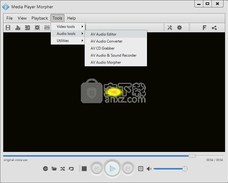Click the disc icon in playback bar
Viewport: 228px width, 183px height.
(45, 169)
